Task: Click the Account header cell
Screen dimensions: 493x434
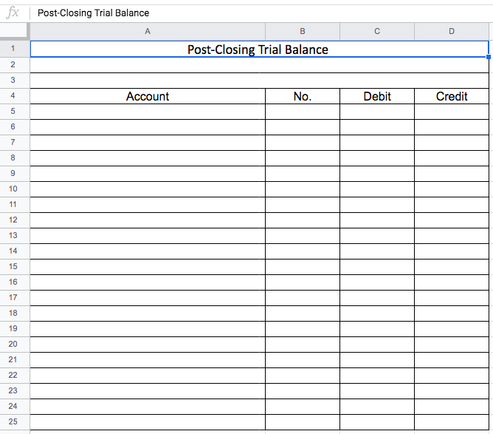Action: click(x=148, y=96)
